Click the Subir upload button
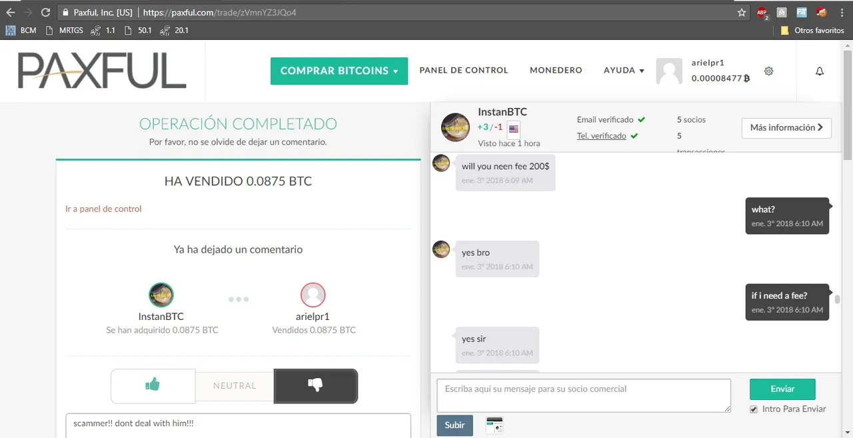Screen dimensions: 853x438 [454, 425]
